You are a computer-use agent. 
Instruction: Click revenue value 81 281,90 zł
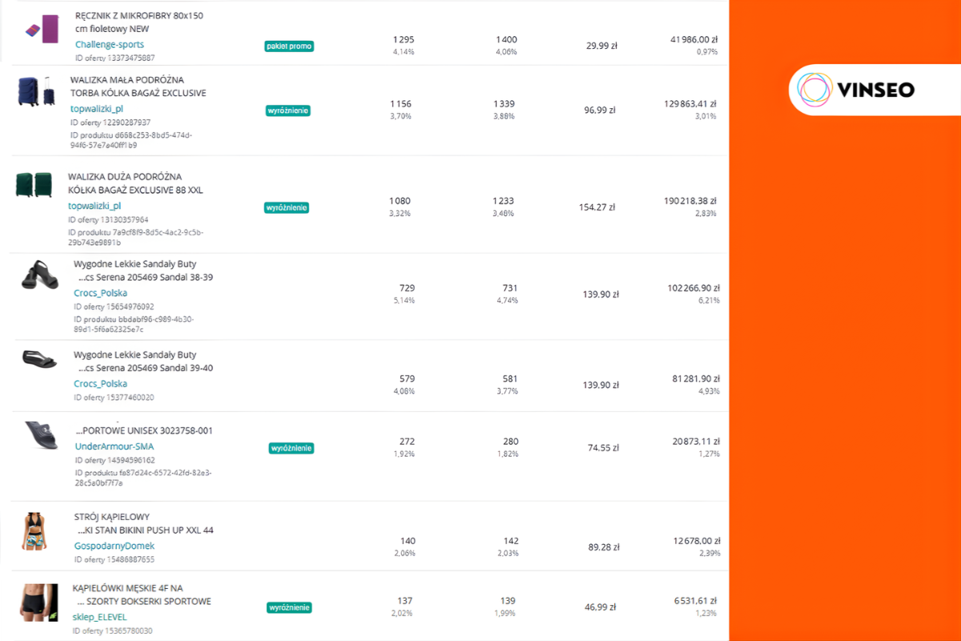point(696,378)
